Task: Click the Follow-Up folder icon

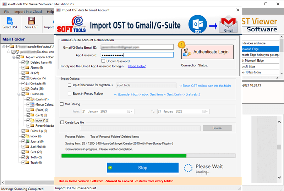Action: pos(27,131)
